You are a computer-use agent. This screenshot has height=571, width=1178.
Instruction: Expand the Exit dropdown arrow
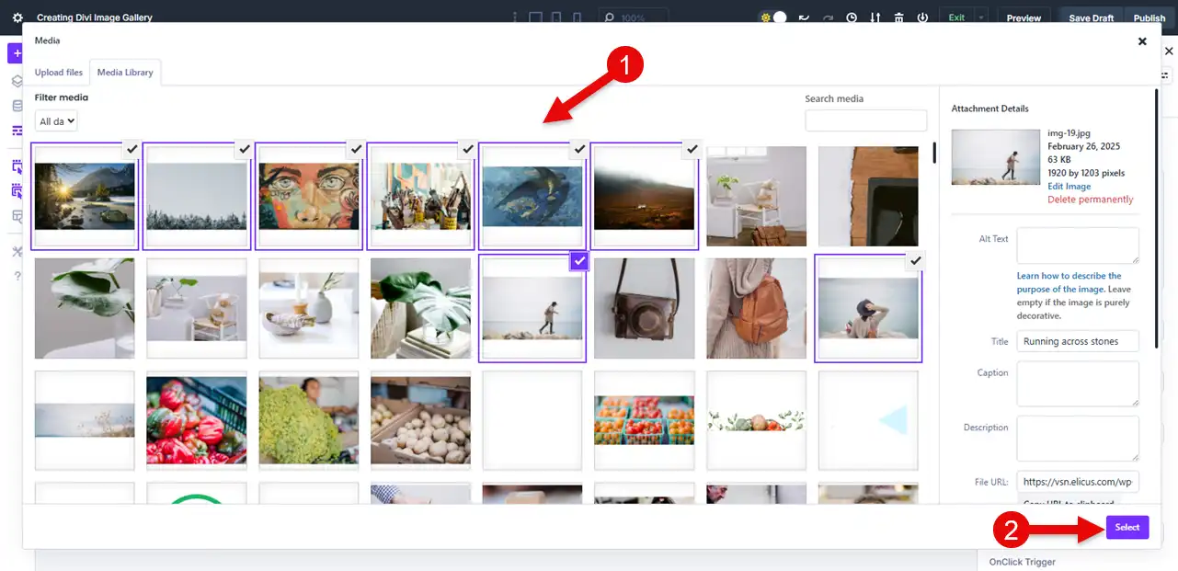click(981, 17)
